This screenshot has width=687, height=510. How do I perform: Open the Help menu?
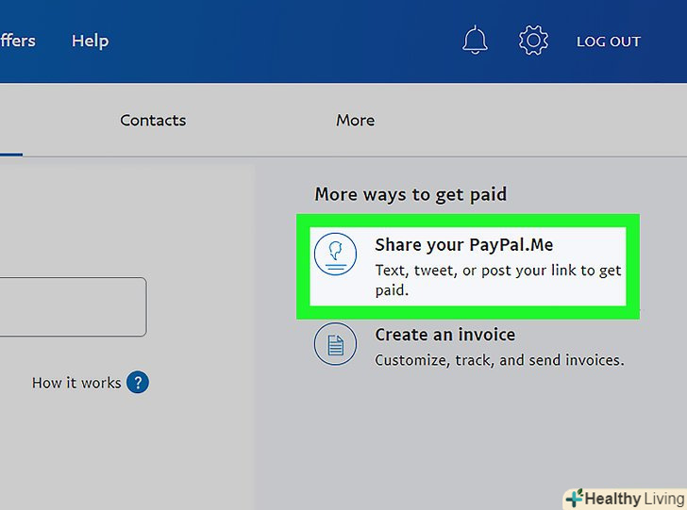tap(91, 41)
